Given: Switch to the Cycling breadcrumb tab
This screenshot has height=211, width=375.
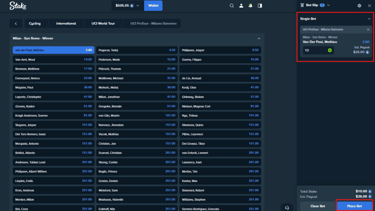Looking at the screenshot, I should click(x=35, y=23).
